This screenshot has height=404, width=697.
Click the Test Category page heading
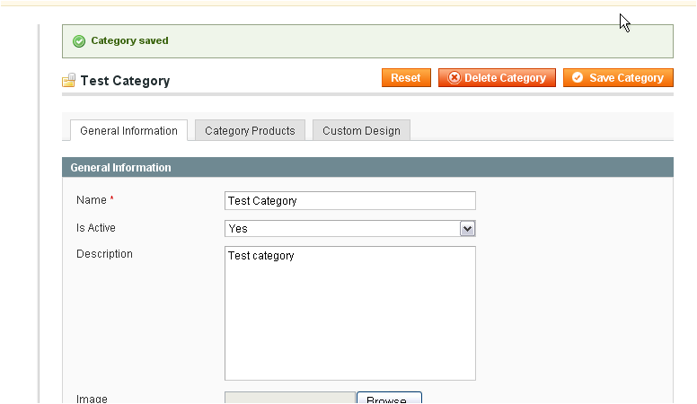(126, 81)
